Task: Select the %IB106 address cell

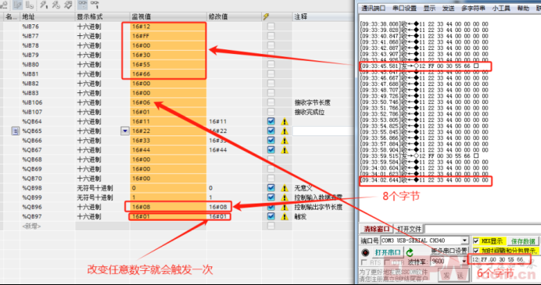Action: (48, 103)
